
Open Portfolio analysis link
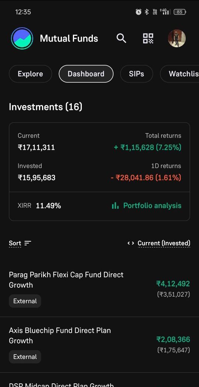pos(152,205)
